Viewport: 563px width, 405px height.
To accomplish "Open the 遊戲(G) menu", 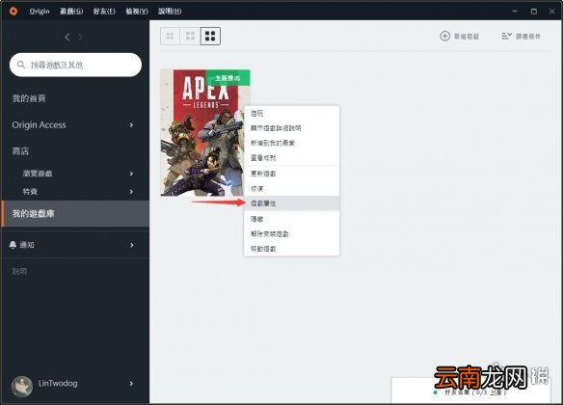I will [x=71, y=12].
